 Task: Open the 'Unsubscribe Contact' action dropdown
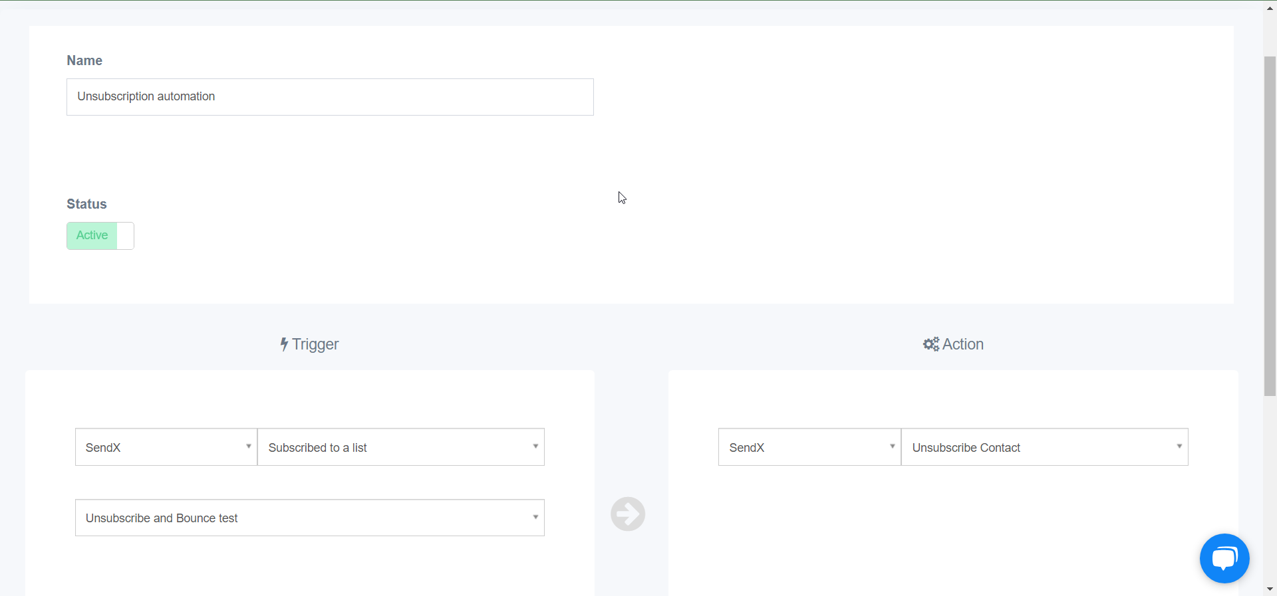pos(1045,447)
